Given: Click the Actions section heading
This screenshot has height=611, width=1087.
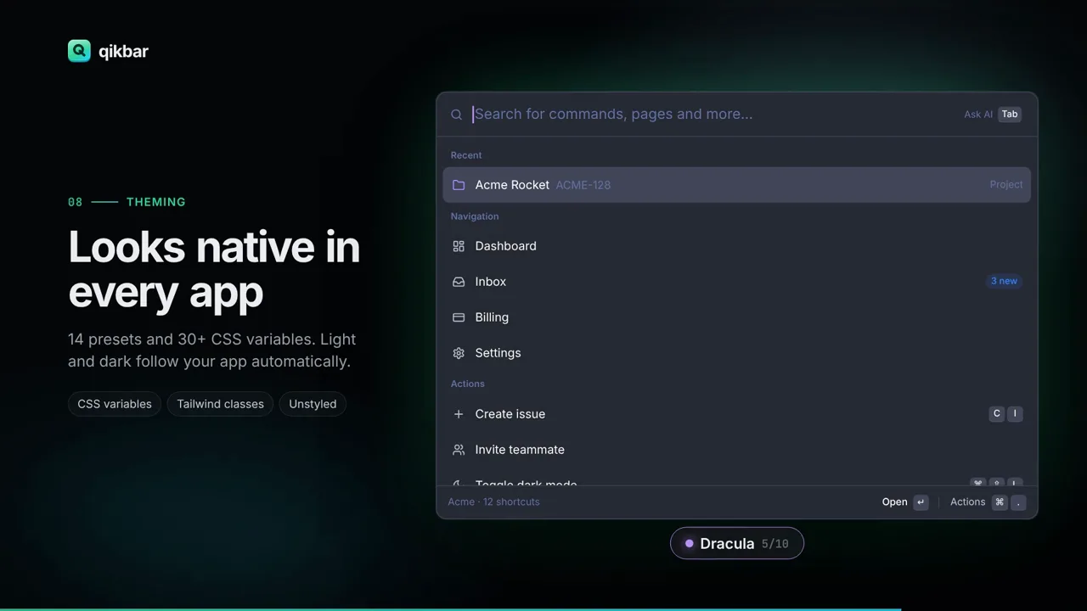Looking at the screenshot, I should pos(468,384).
